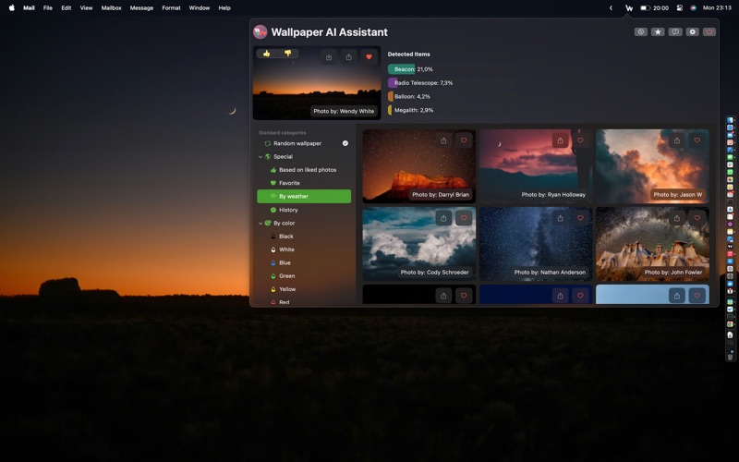Share the Darryl Brian photo
This screenshot has height=462, width=739.
(x=443, y=140)
